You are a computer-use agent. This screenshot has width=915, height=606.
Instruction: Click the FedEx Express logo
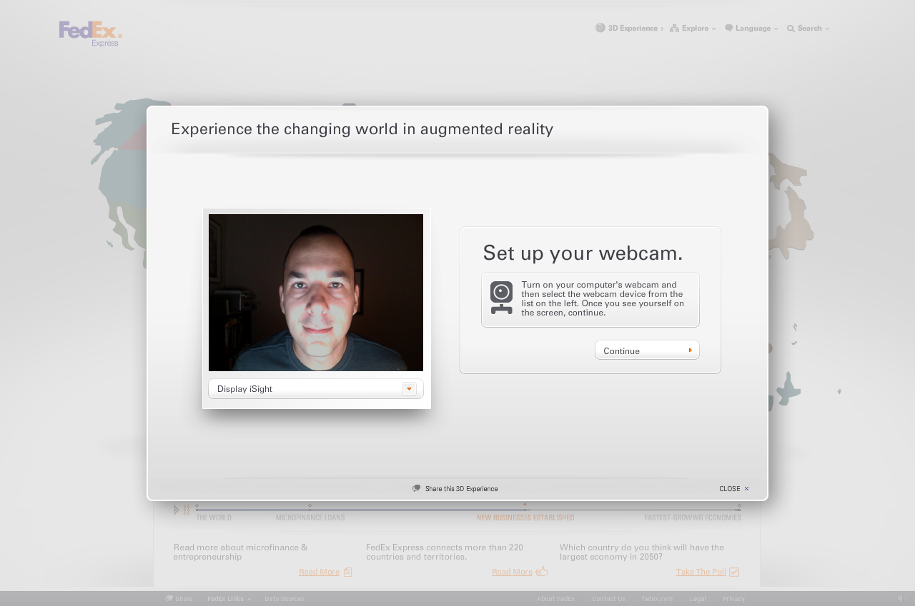pyautogui.click(x=91, y=34)
